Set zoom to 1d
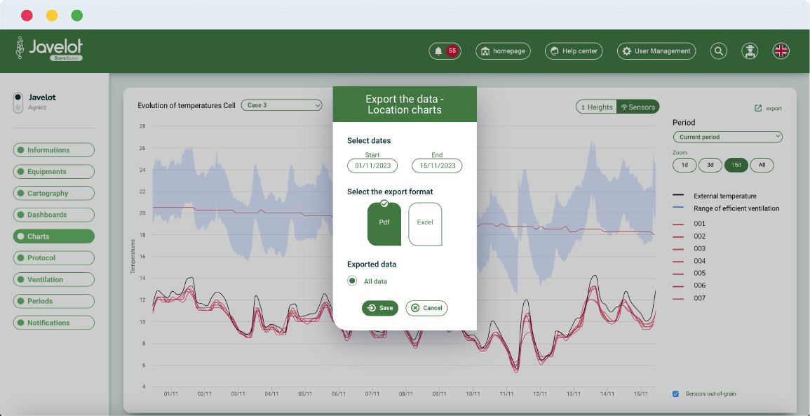Screen dimensions: 810x416 [684, 166]
